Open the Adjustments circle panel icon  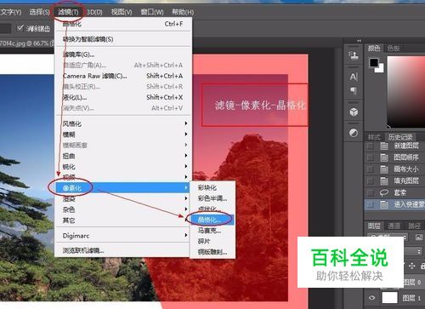click(354, 133)
